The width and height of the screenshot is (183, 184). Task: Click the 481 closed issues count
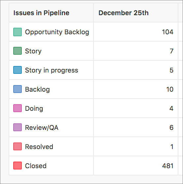point(168,166)
